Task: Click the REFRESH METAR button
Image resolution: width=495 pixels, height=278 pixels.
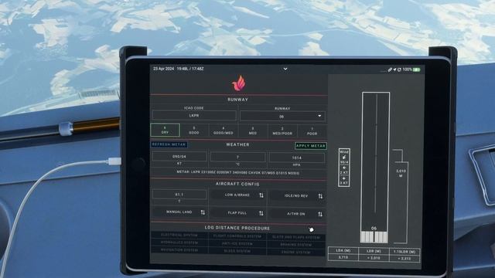Action: (x=169, y=144)
